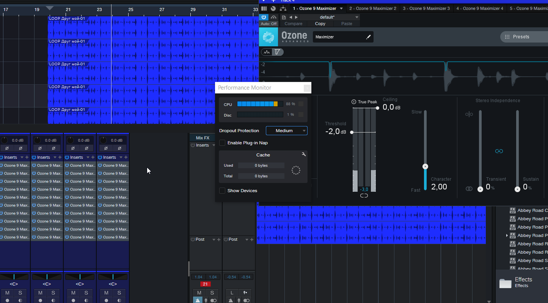Adjust the Character slider handle
The height and width of the screenshot is (303, 548).
[425, 166]
